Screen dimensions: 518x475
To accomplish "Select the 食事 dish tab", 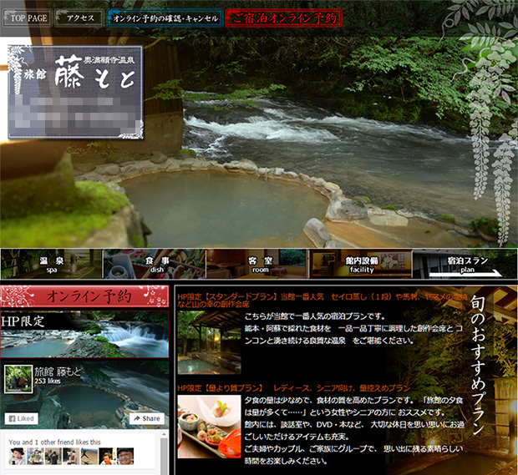I will tap(154, 264).
